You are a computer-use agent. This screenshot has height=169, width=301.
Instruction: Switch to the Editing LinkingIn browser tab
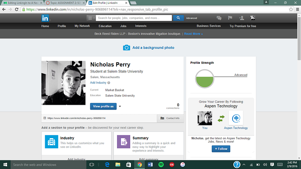coord(22,3)
